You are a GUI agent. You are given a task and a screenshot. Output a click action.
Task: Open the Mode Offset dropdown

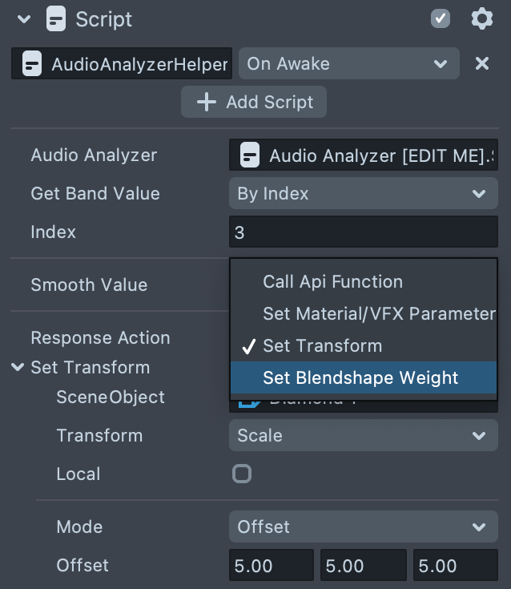[x=363, y=526]
